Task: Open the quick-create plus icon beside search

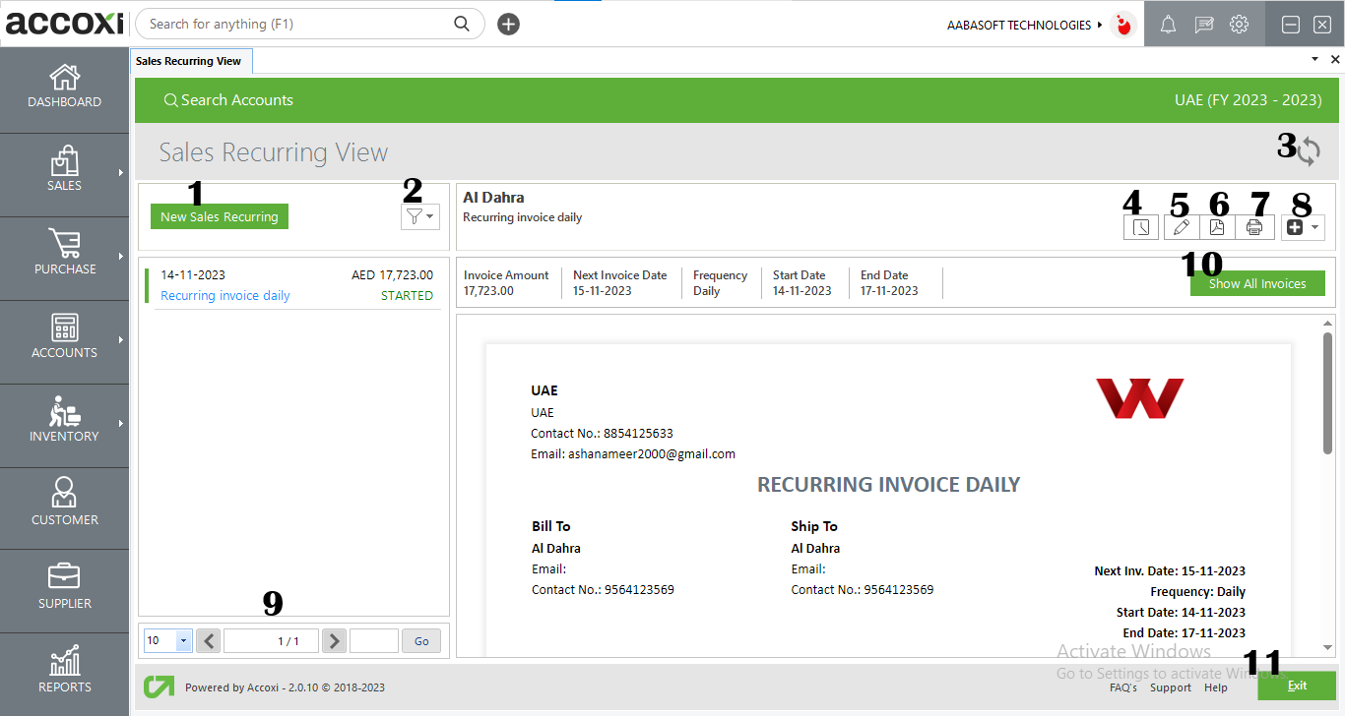Action: 508,24
